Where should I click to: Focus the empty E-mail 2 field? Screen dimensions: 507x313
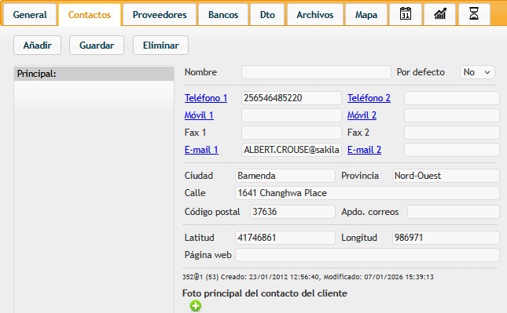click(452, 150)
